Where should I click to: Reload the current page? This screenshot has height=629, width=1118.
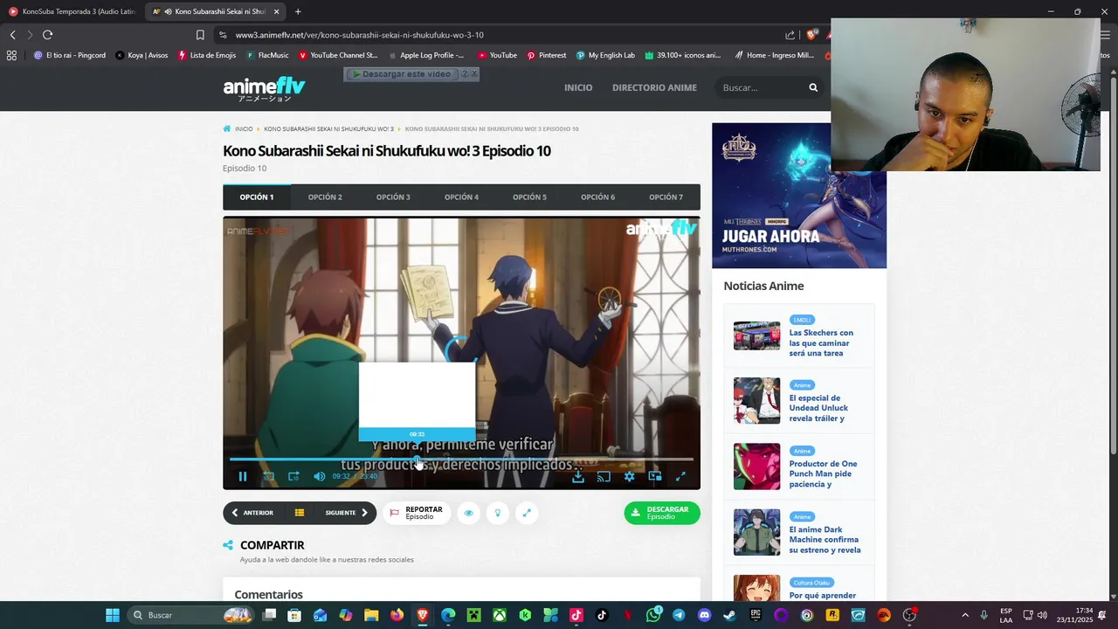tap(47, 35)
